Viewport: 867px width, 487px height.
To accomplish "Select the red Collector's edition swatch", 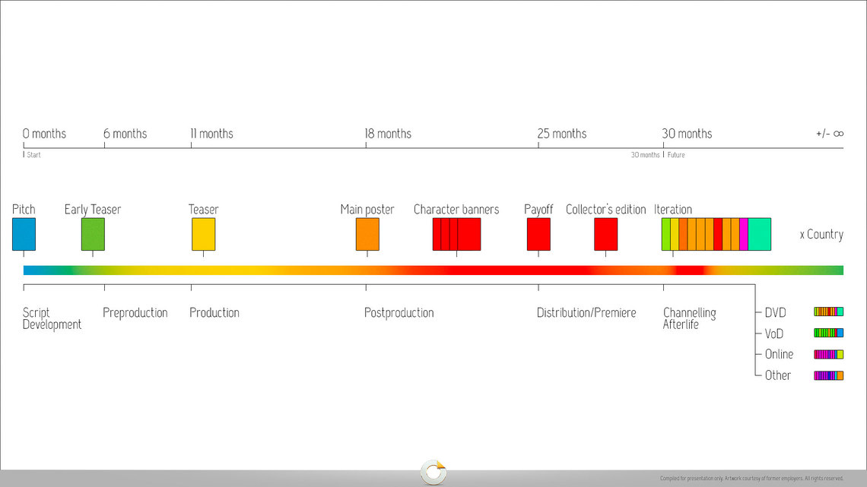I will coord(606,234).
